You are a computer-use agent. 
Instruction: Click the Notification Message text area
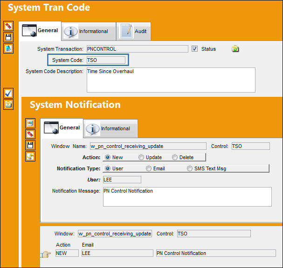pos(187,197)
